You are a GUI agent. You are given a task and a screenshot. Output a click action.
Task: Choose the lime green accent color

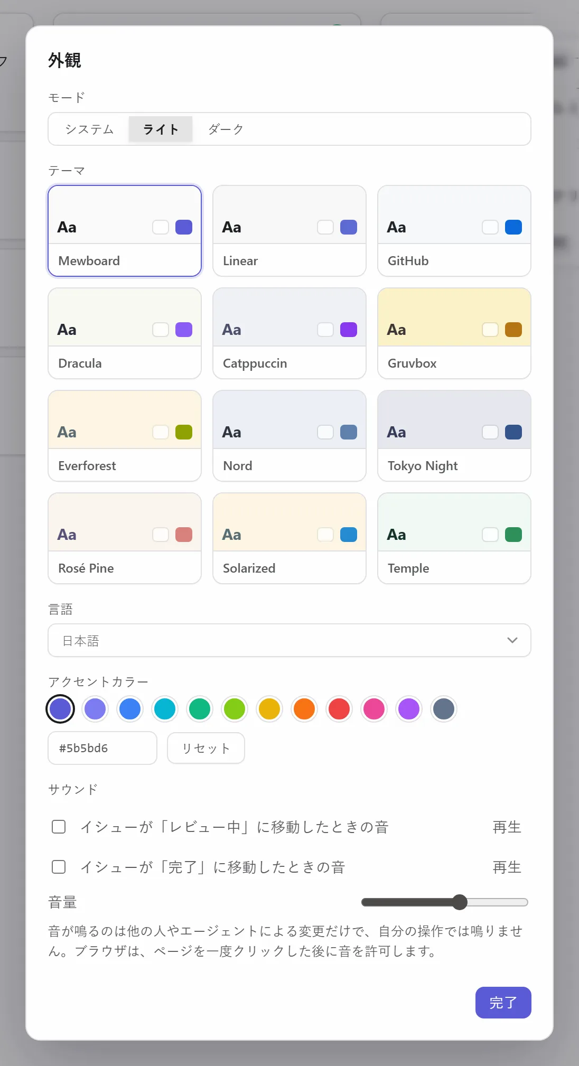click(x=235, y=709)
